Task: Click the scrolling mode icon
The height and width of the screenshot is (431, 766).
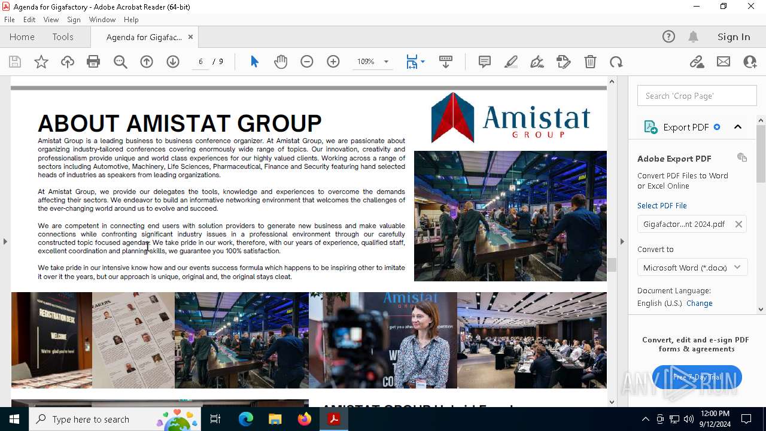Action: [446, 62]
